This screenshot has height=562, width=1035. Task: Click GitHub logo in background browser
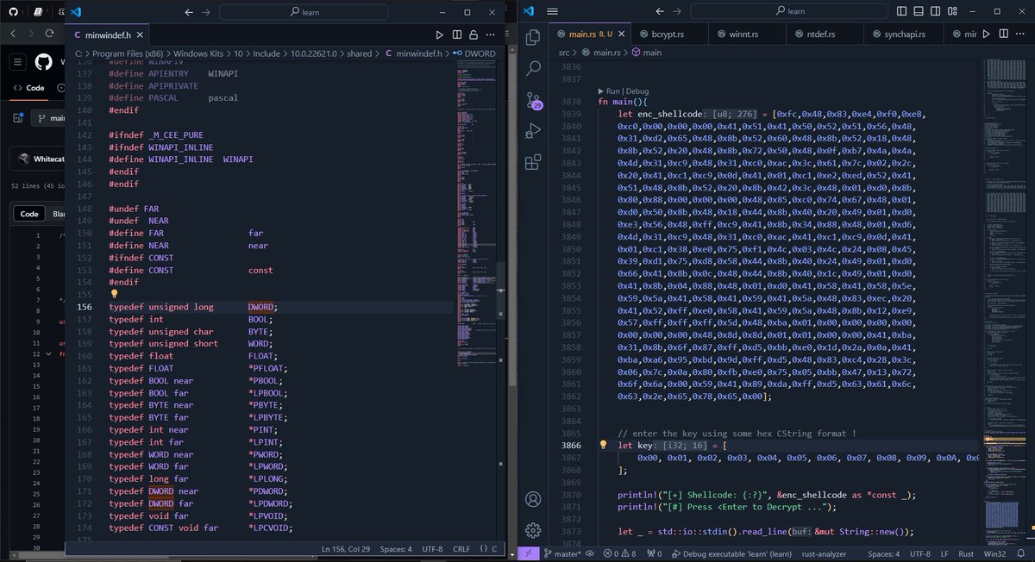coord(43,63)
